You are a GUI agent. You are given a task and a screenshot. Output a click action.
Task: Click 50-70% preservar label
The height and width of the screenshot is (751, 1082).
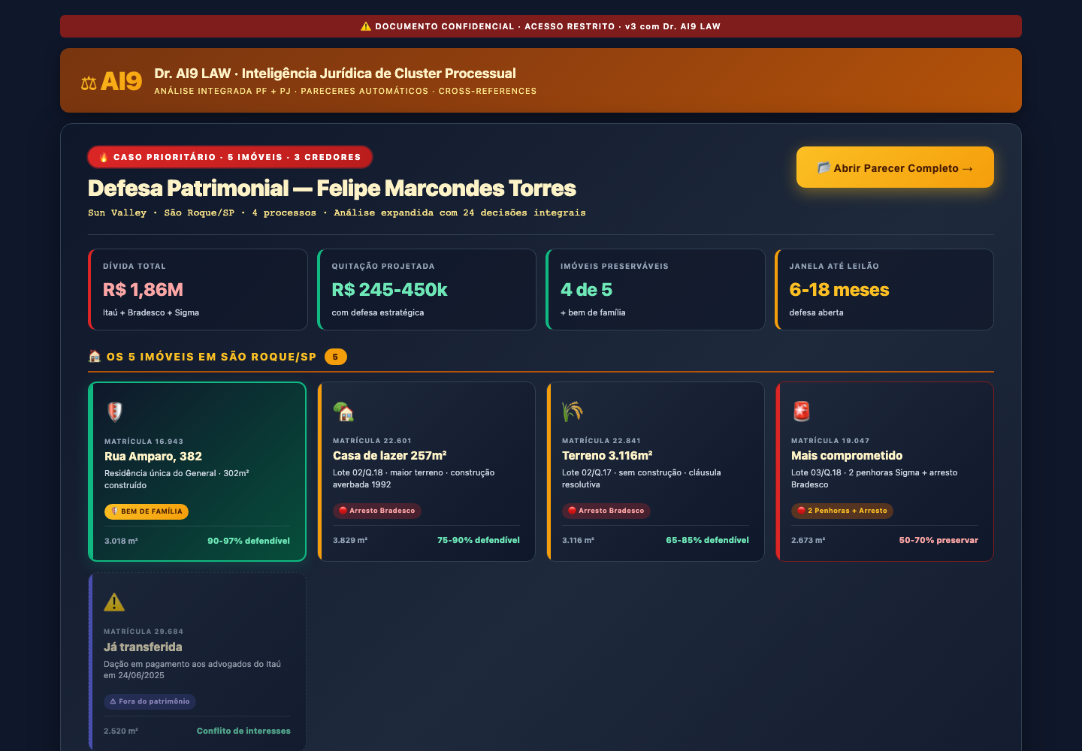click(938, 540)
